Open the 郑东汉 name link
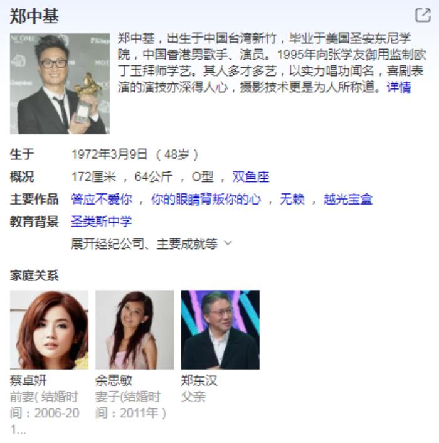The width and height of the screenshot is (439, 443). click(x=199, y=380)
